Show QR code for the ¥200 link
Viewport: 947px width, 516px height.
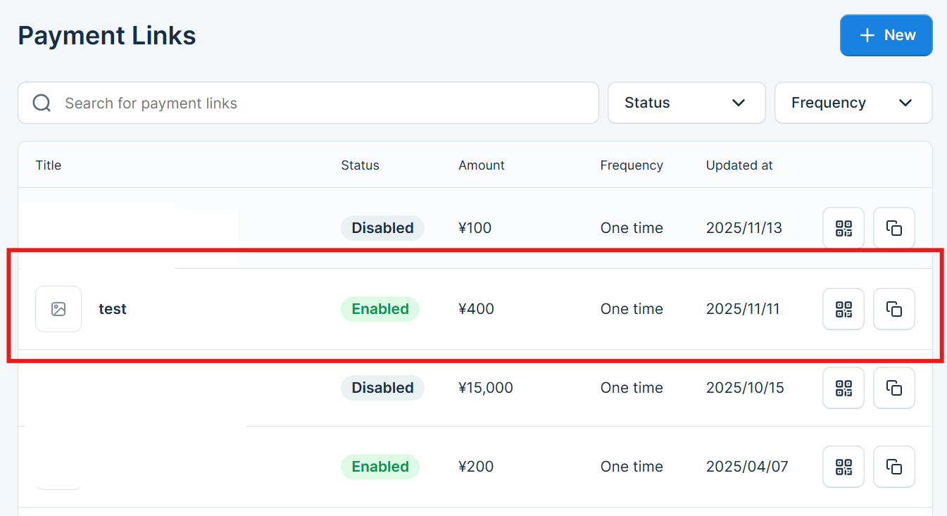click(843, 467)
